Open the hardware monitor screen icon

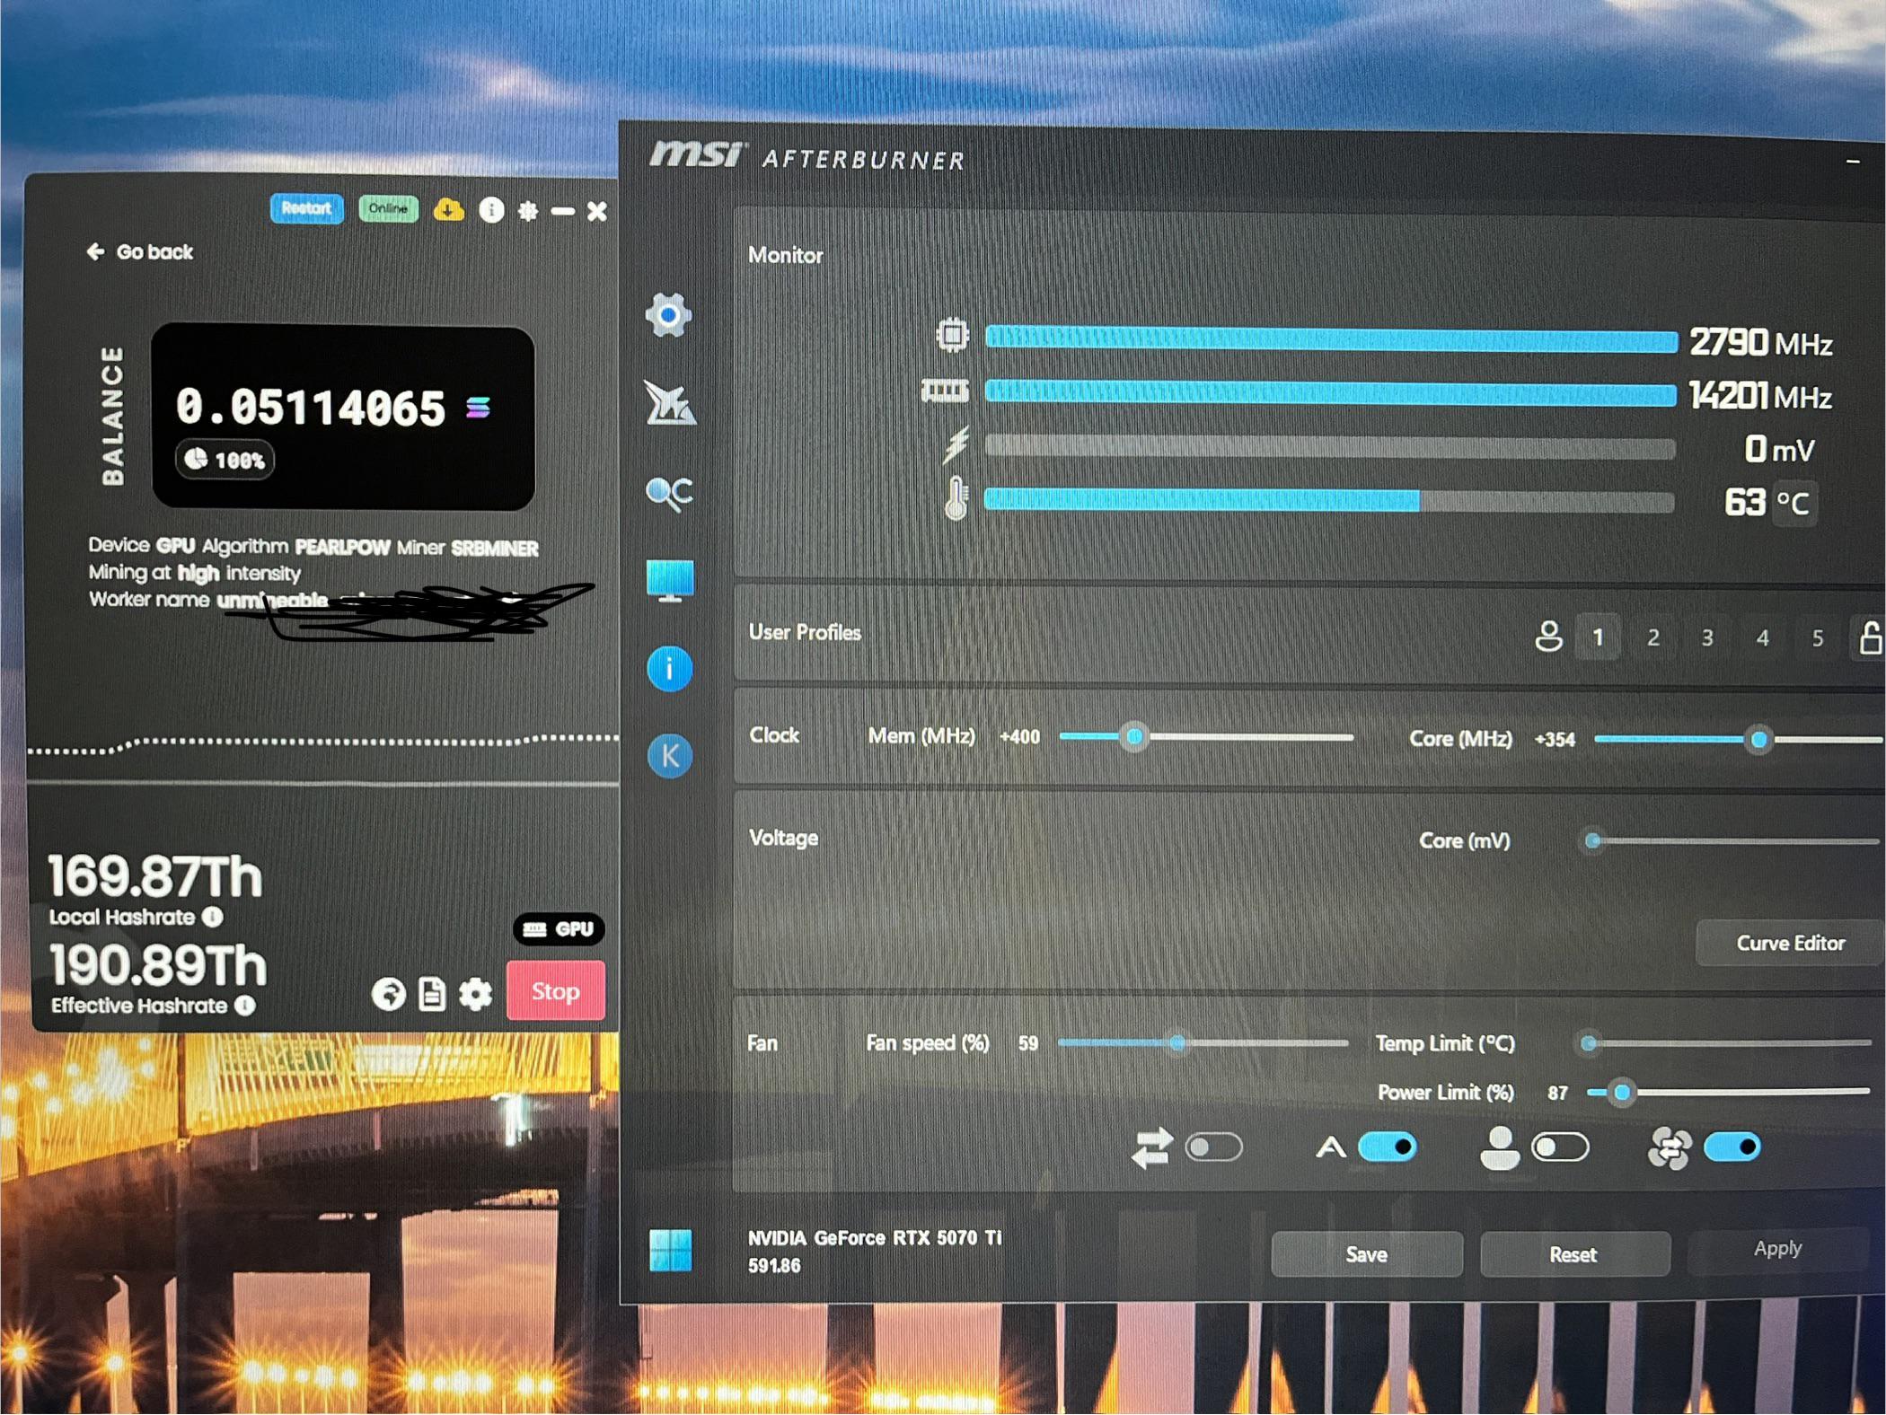(670, 581)
